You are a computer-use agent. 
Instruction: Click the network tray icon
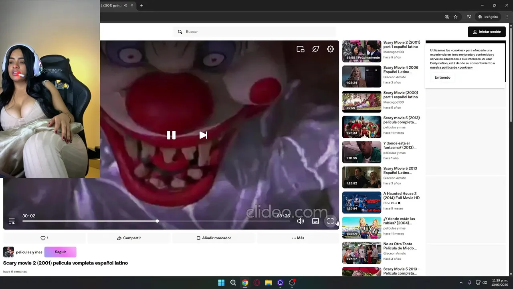[478, 283]
